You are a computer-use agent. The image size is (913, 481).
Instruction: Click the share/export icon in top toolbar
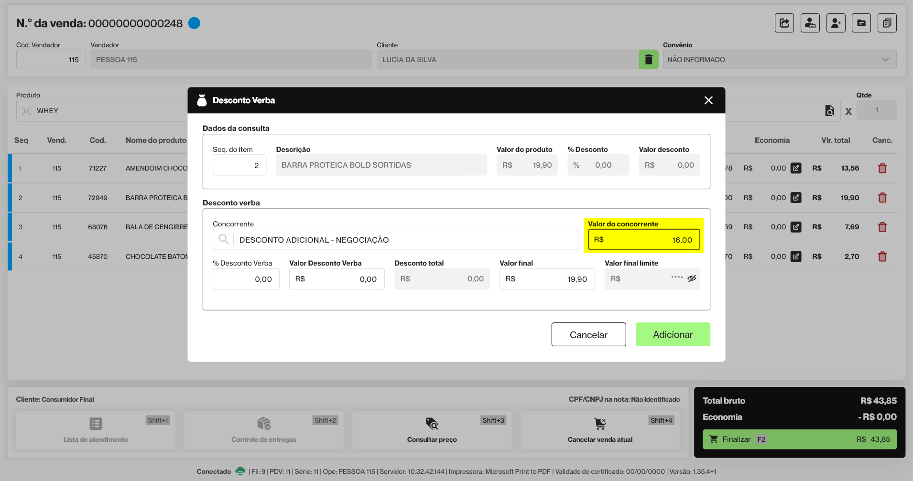coord(784,23)
